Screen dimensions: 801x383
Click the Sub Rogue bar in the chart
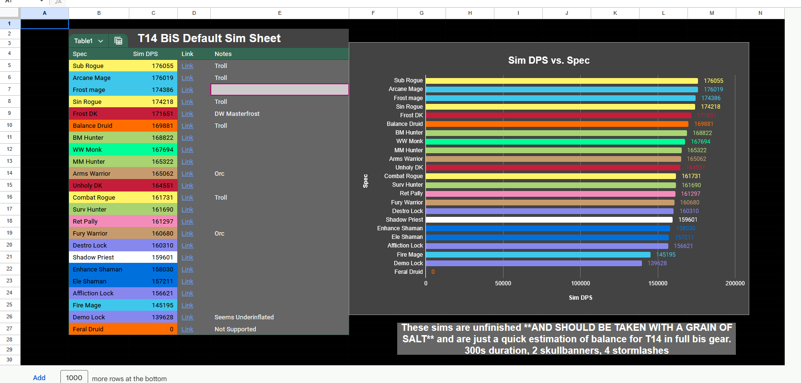[x=562, y=81]
